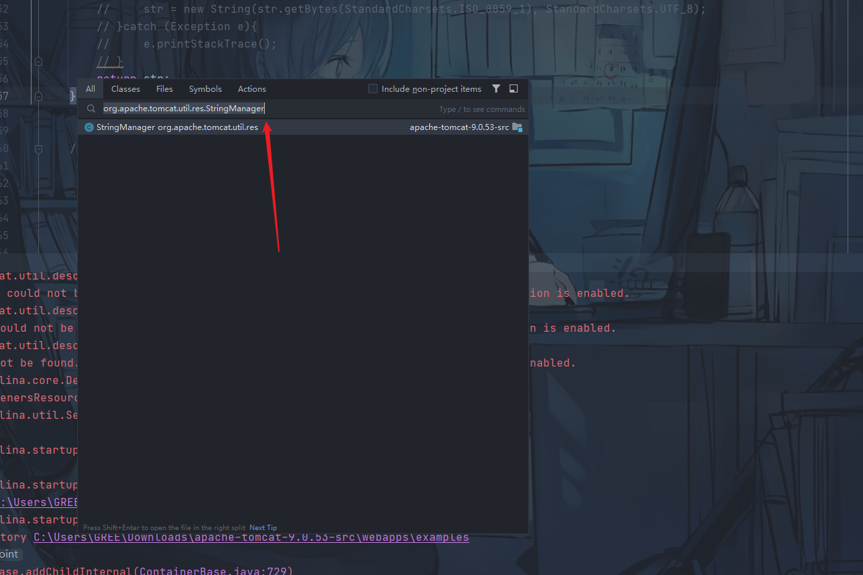Open search results in Find tool window
This screenshot has width=863, height=575.
point(514,88)
